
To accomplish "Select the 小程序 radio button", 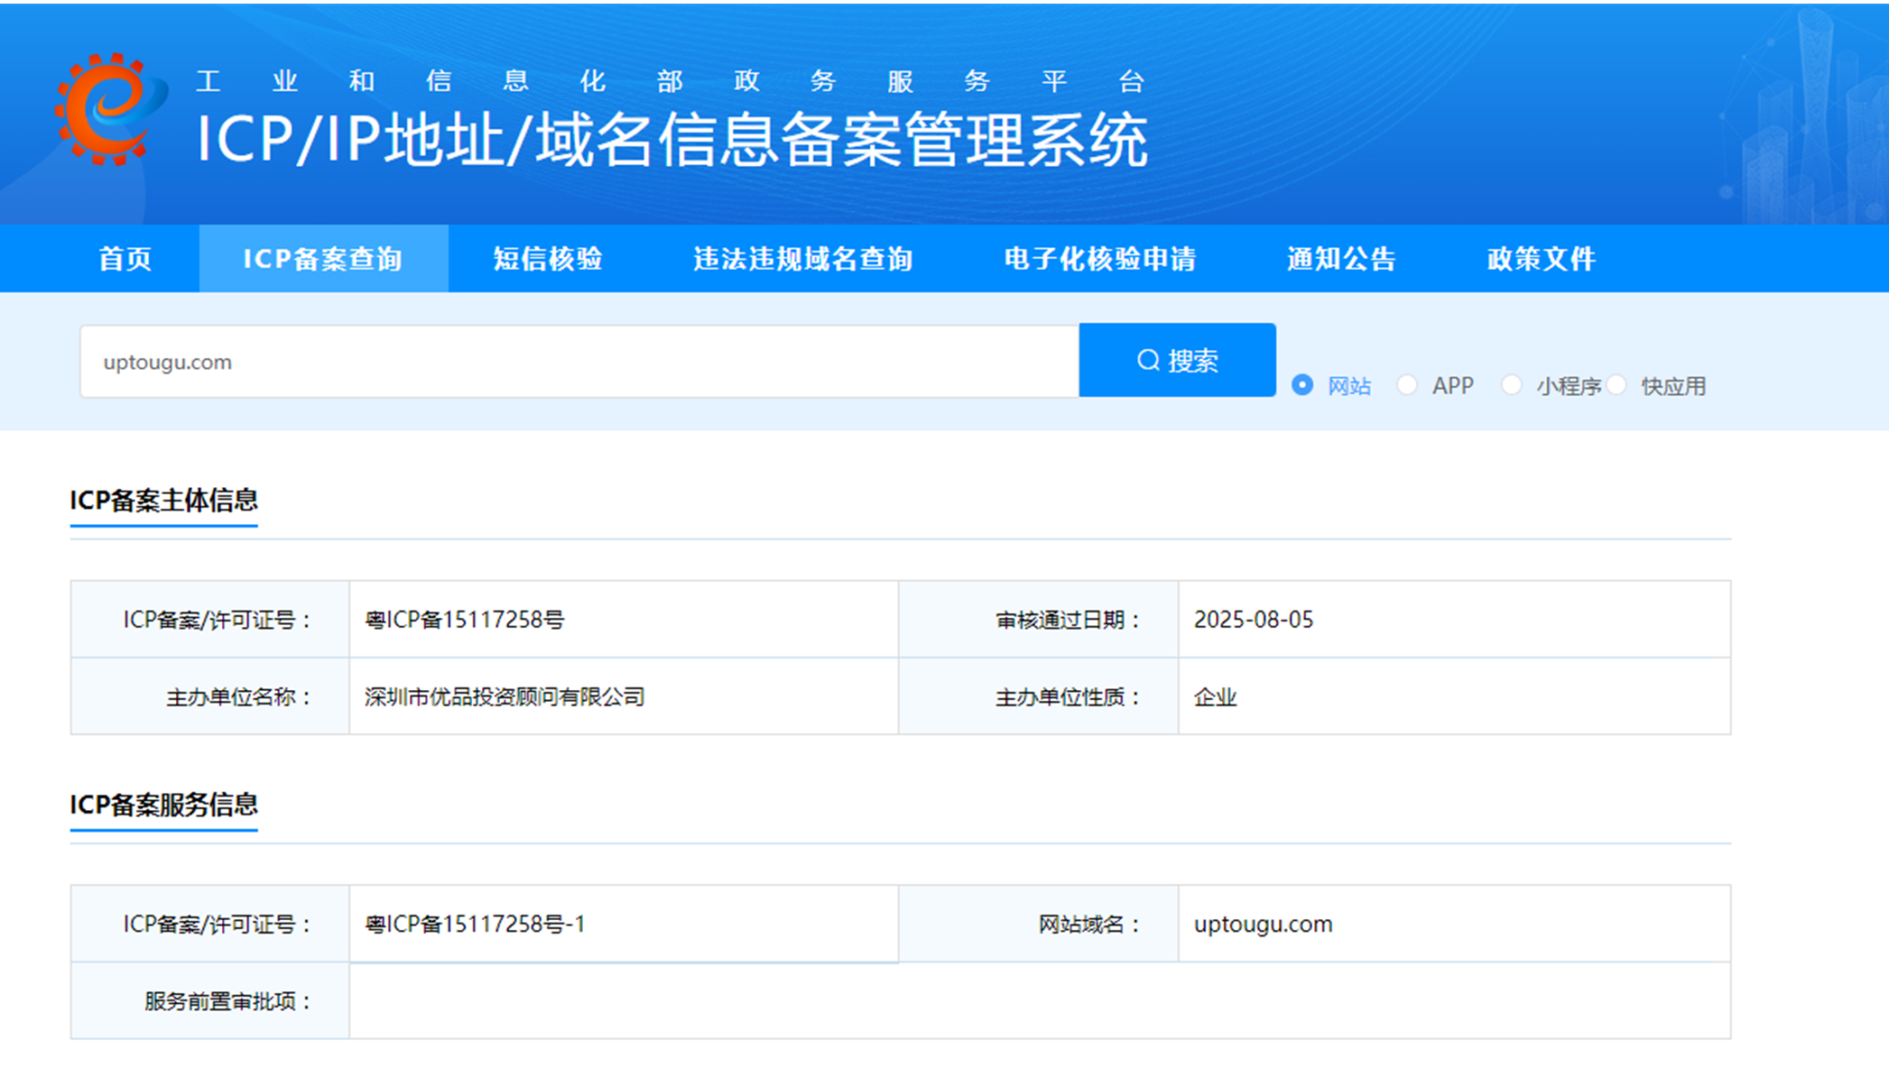I will coord(1512,385).
